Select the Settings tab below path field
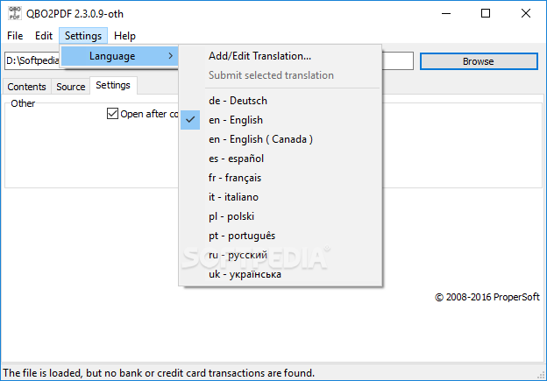 [113, 86]
